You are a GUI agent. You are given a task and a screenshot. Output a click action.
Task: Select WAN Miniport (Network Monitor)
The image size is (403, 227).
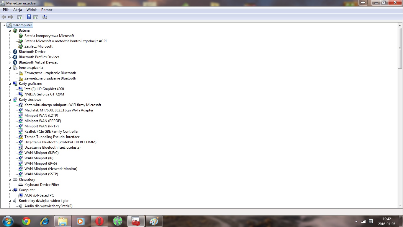click(x=51, y=169)
